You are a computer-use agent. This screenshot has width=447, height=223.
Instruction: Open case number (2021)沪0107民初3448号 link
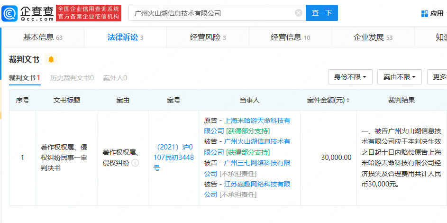pos(173,158)
